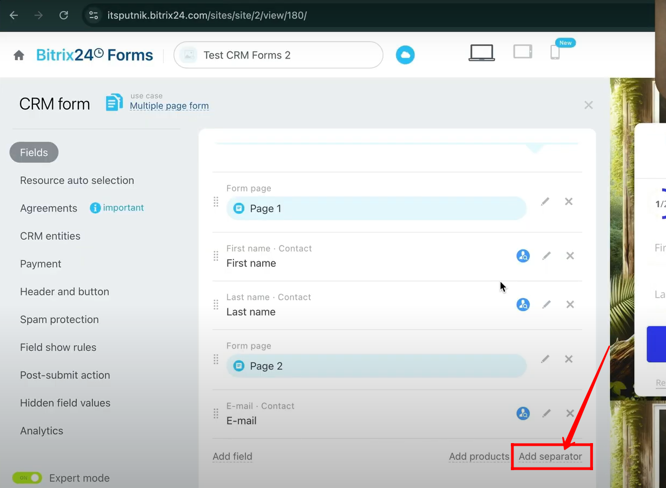The width and height of the screenshot is (666, 488).
Task: Click autofill icon on Last name row
Action: coord(523,305)
